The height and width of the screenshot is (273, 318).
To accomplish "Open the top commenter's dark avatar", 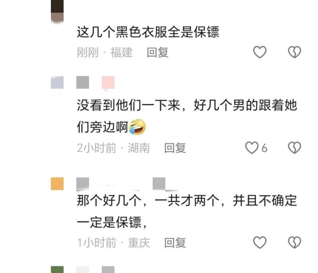I will point(57,11).
